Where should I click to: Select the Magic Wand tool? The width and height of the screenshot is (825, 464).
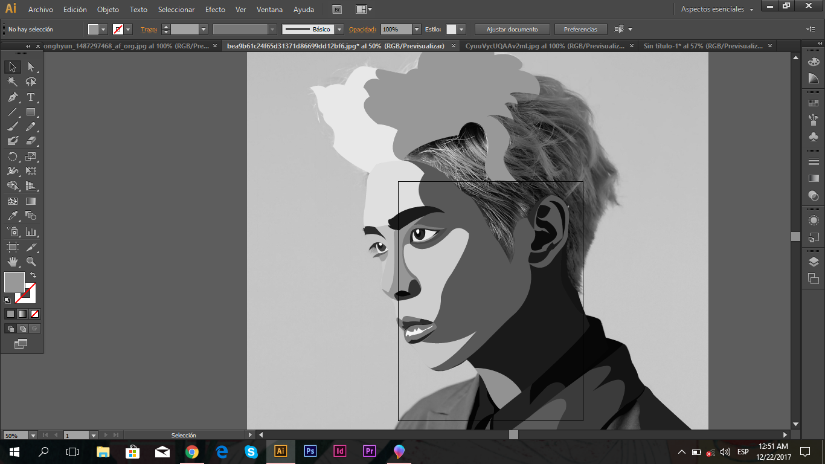pyautogui.click(x=12, y=82)
